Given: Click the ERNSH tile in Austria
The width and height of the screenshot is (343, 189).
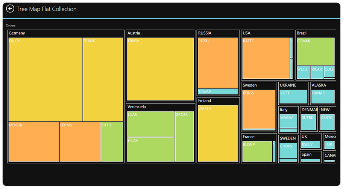Looking at the screenshot, I should point(161,69).
